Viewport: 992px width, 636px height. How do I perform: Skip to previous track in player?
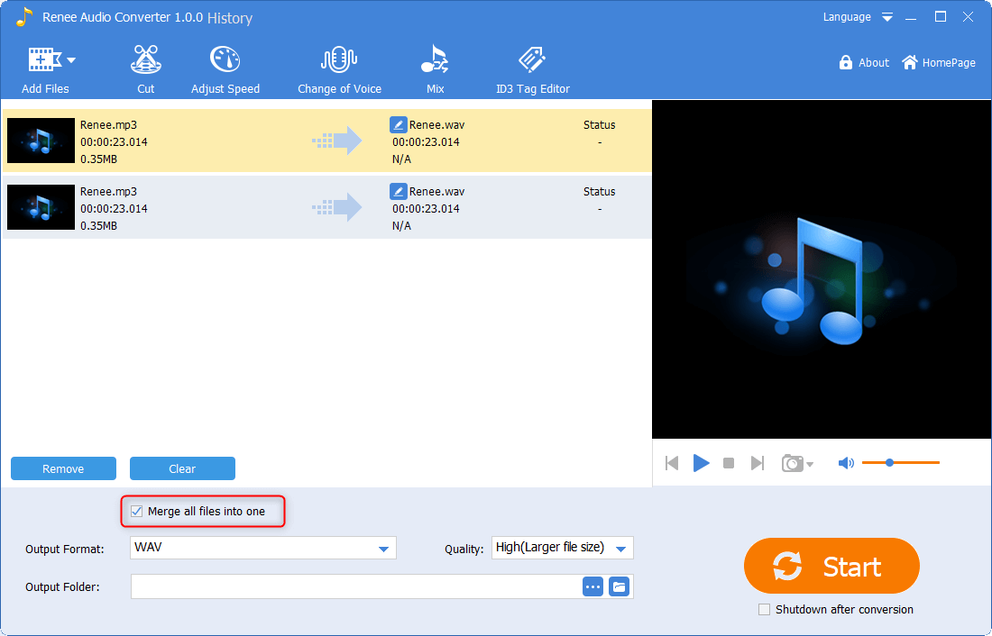672,463
